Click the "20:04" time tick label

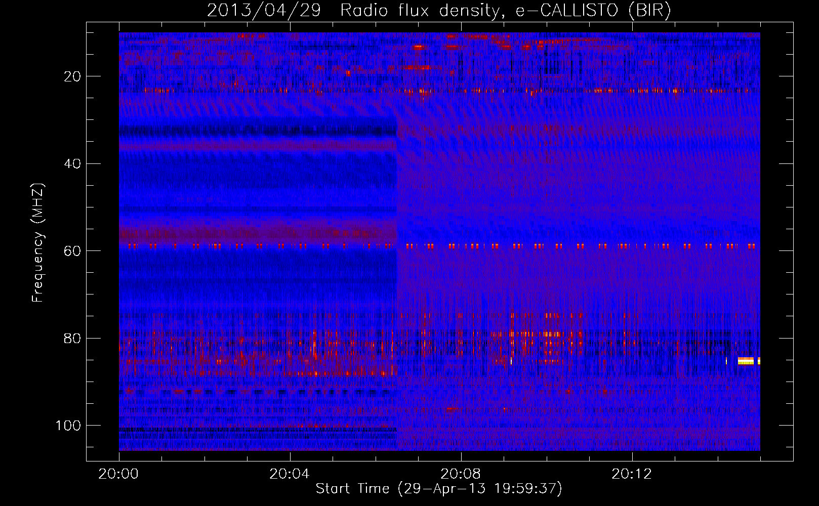tap(290, 474)
